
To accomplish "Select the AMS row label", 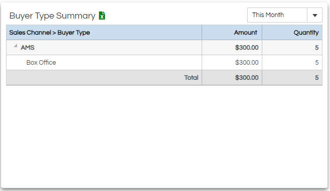I will (x=28, y=48).
